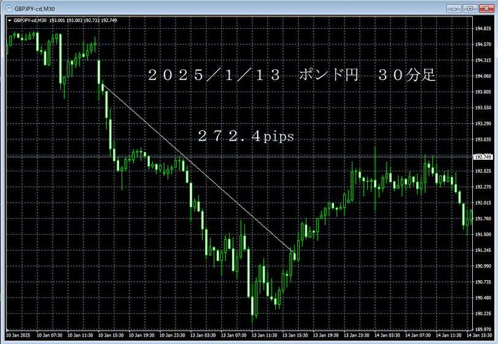
Task: Click the 192.270 price scale label
Action: tap(483, 187)
